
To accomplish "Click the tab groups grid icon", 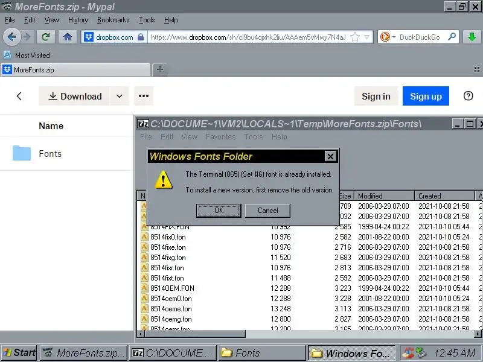I will [477, 69].
